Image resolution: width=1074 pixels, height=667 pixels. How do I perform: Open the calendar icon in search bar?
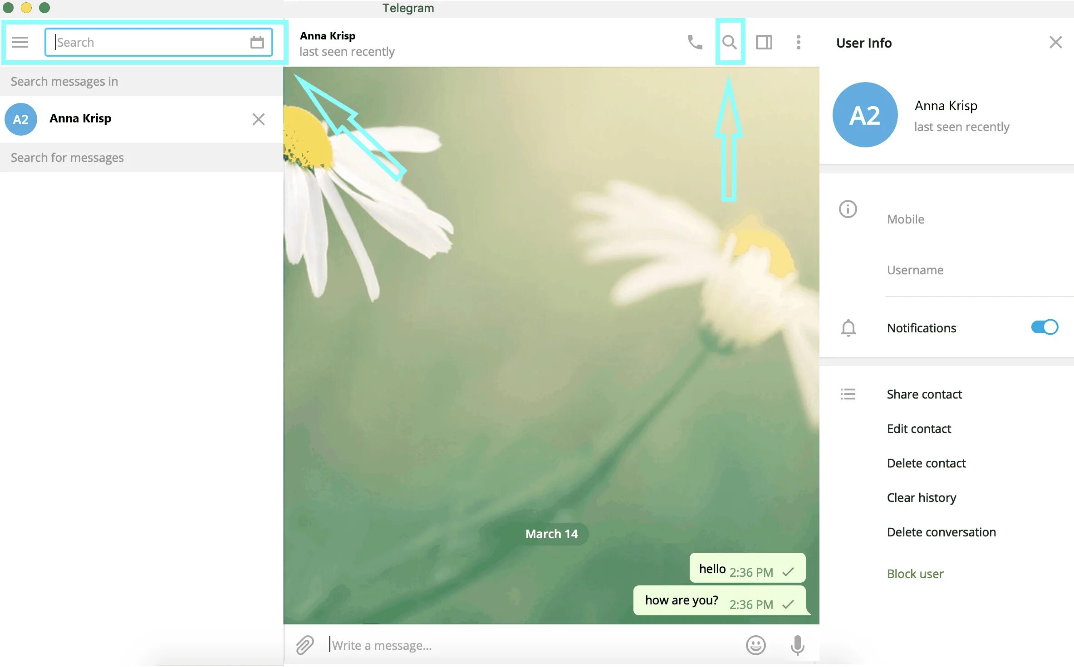click(258, 42)
